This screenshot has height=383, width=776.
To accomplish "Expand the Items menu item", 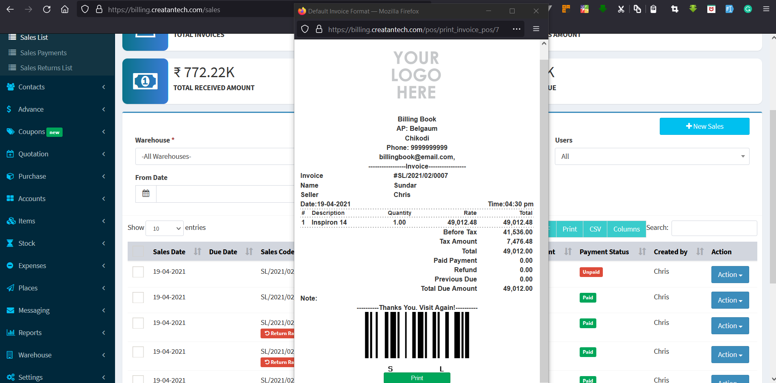I will pyautogui.click(x=57, y=221).
